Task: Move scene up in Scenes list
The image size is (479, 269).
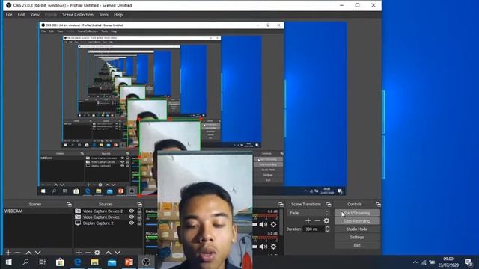Action: (x=28, y=253)
